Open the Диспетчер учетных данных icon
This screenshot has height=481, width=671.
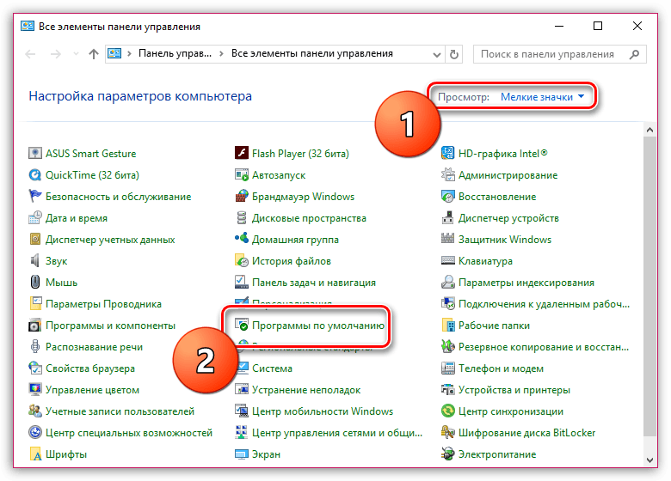pos(34,239)
